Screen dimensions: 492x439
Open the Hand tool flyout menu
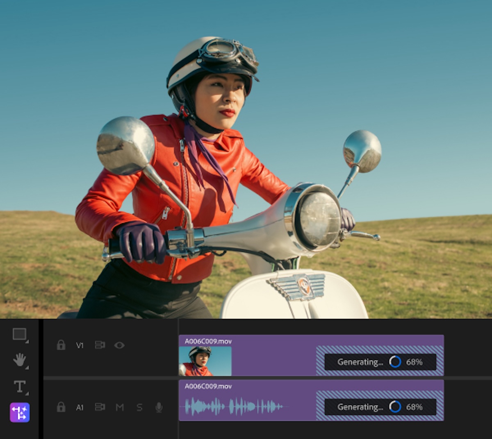tap(27, 368)
